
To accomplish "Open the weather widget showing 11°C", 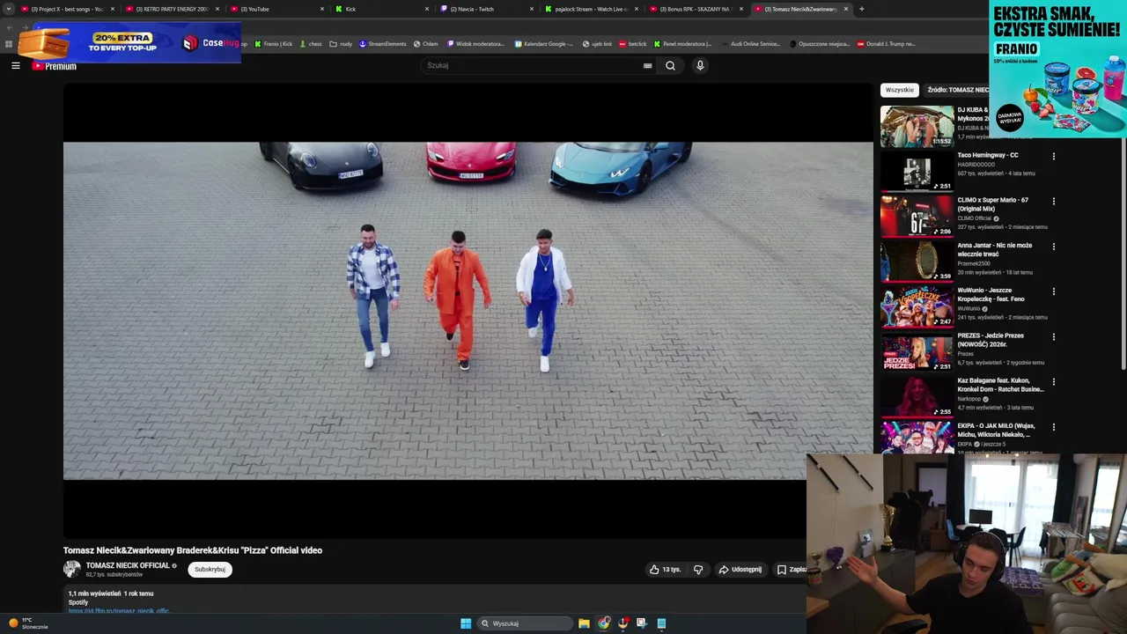I will 28,623.
